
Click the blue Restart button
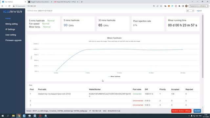[x=197, y=111]
